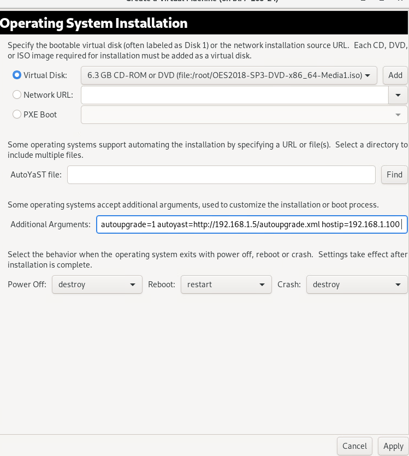Click the Add virtual disk button
Viewport: 409px width, 456px height.
395,75
